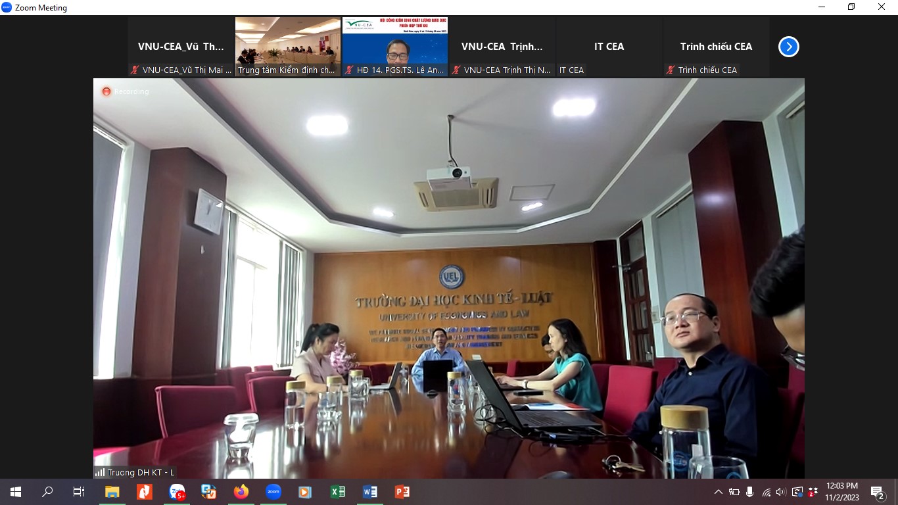Click the microphone icon in system tray
Image resolution: width=898 pixels, height=505 pixels.
(x=749, y=492)
